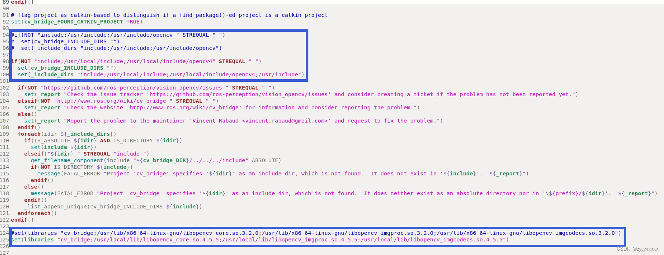
Task: Click 'It does neither exist' text on line 118
Action: (399, 193)
